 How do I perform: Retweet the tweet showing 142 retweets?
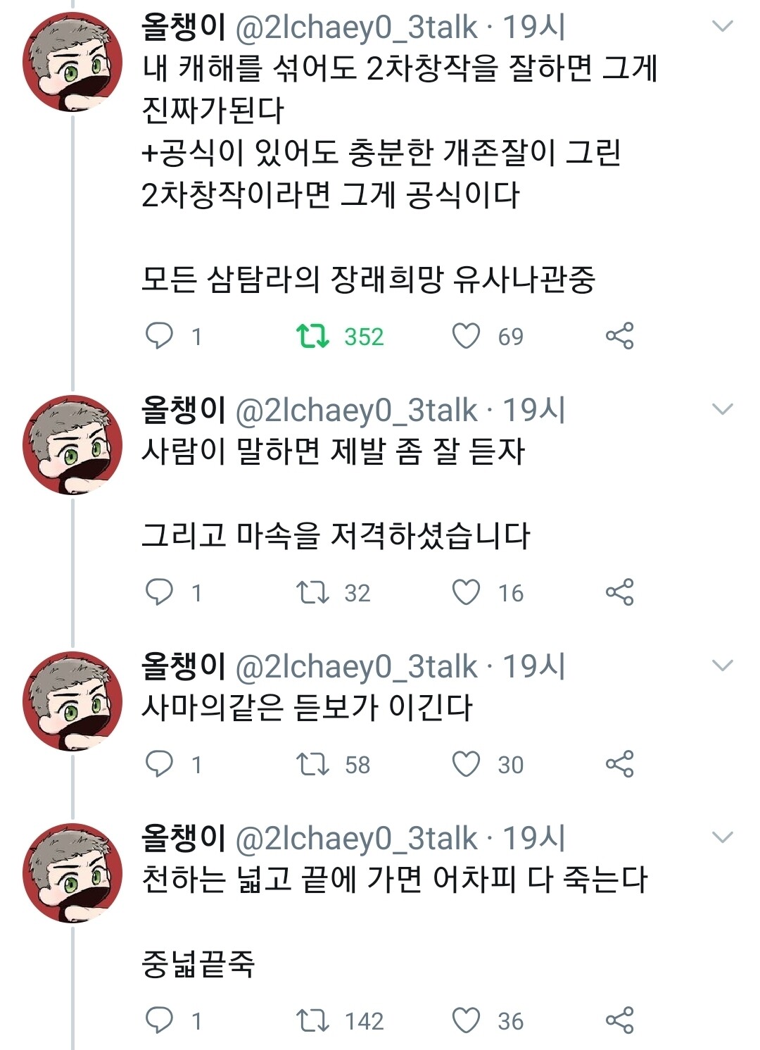tap(312, 1020)
